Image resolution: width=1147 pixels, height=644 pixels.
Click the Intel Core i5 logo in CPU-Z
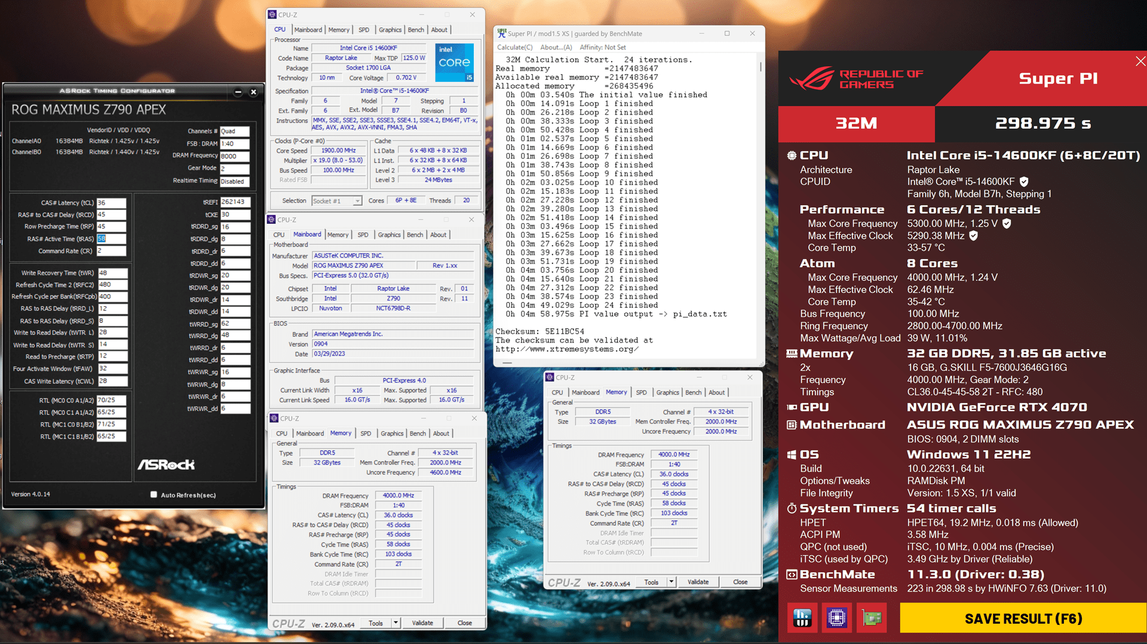454,62
